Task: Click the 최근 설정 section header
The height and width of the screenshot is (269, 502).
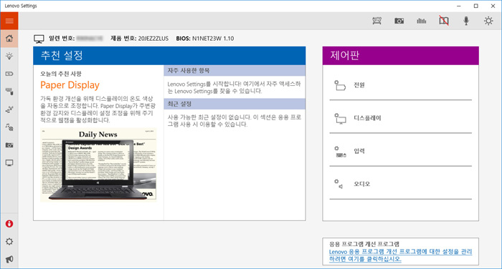Action: pos(235,104)
